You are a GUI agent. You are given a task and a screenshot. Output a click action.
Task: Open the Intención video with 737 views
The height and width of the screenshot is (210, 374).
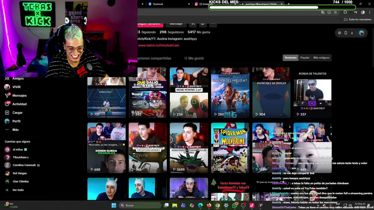click(106, 98)
